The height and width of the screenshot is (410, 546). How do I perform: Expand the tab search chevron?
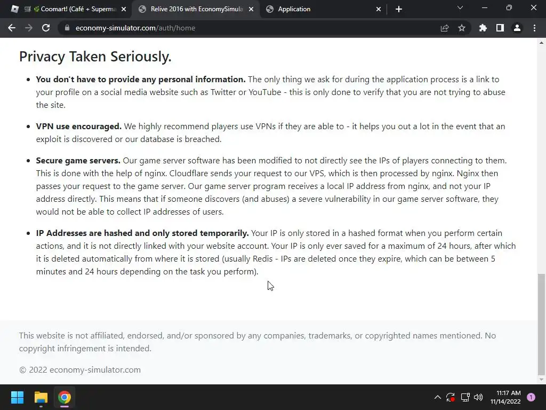coord(460,8)
